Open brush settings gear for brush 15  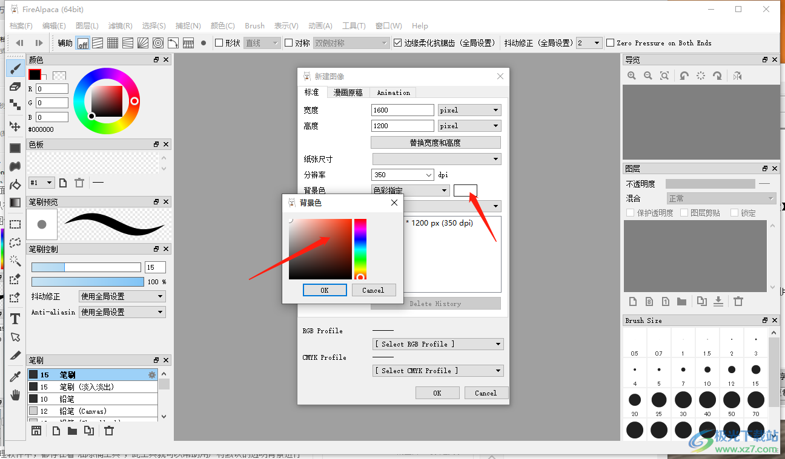click(152, 375)
